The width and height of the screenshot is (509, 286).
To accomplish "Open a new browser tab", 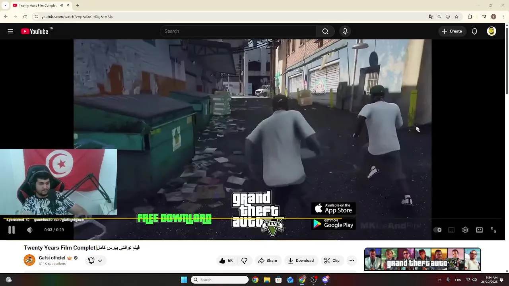I will tap(78, 6).
